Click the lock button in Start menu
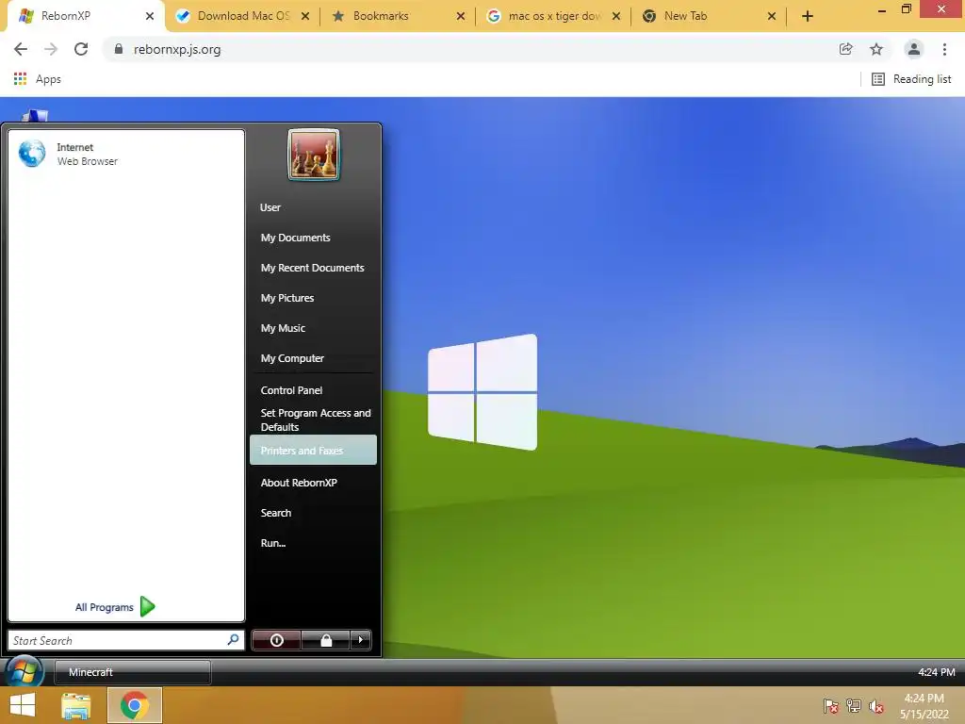This screenshot has height=724, width=965. coord(326,640)
